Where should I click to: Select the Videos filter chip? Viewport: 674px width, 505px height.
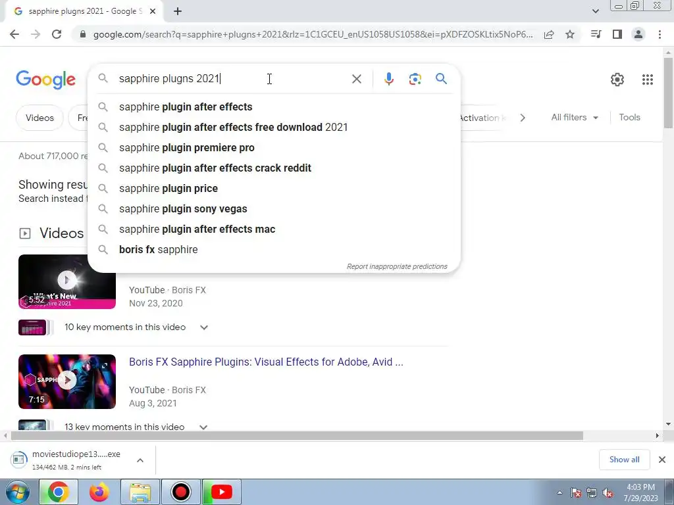(39, 118)
